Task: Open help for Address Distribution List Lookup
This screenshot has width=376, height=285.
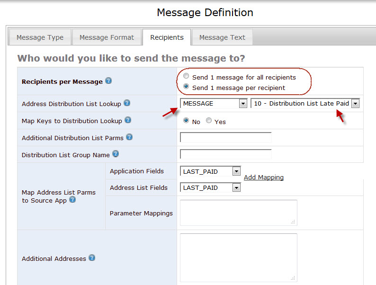Action: coord(127,103)
